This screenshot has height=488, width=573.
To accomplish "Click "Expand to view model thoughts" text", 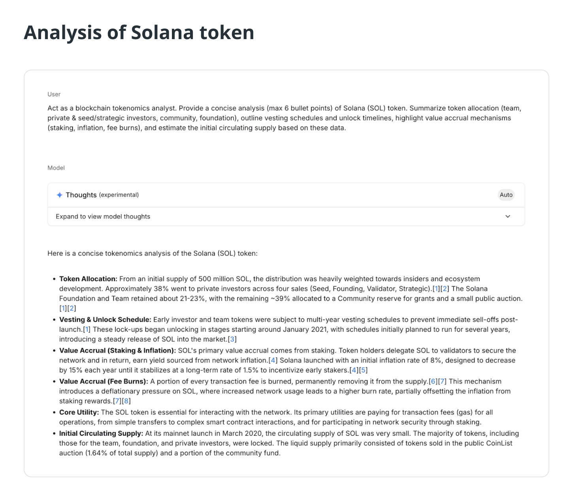I will click(103, 217).
